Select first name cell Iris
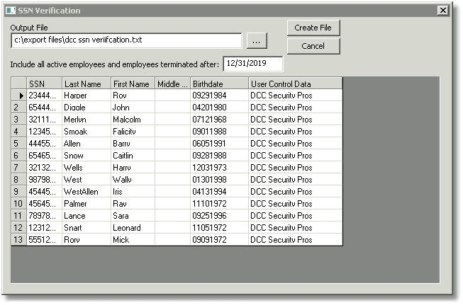The height and width of the screenshot is (305, 463). (133, 192)
